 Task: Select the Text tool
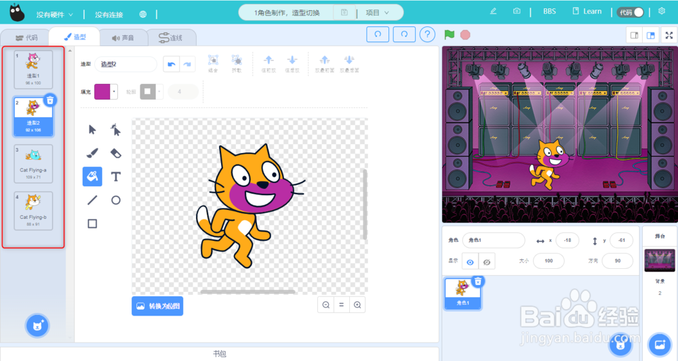[115, 176]
